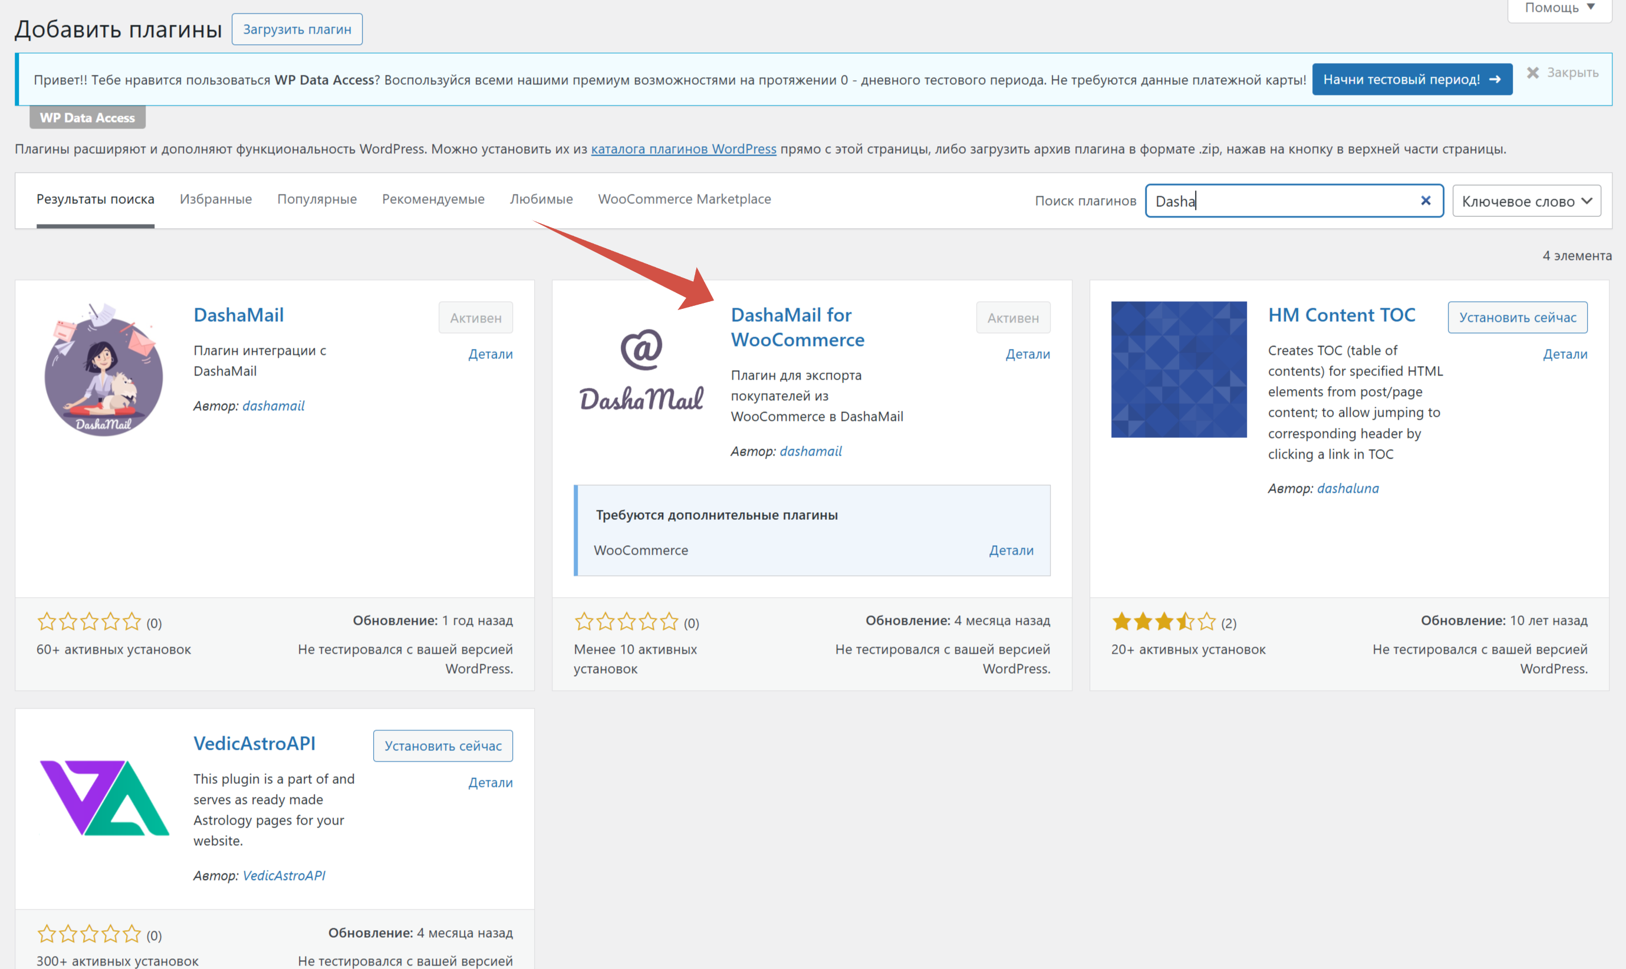1626x969 pixels.
Task: Open the WooCommerce Marketplace tab
Action: [x=684, y=199]
